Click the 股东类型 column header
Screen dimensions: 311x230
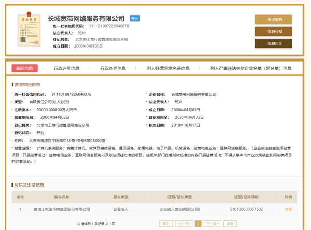(121, 197)
